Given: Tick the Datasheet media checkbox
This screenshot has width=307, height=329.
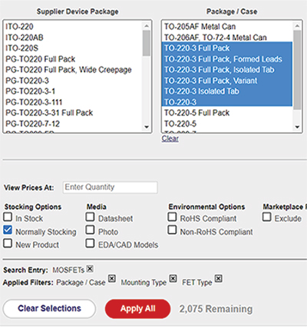Looking at the screenshot, I should (90, 217).
